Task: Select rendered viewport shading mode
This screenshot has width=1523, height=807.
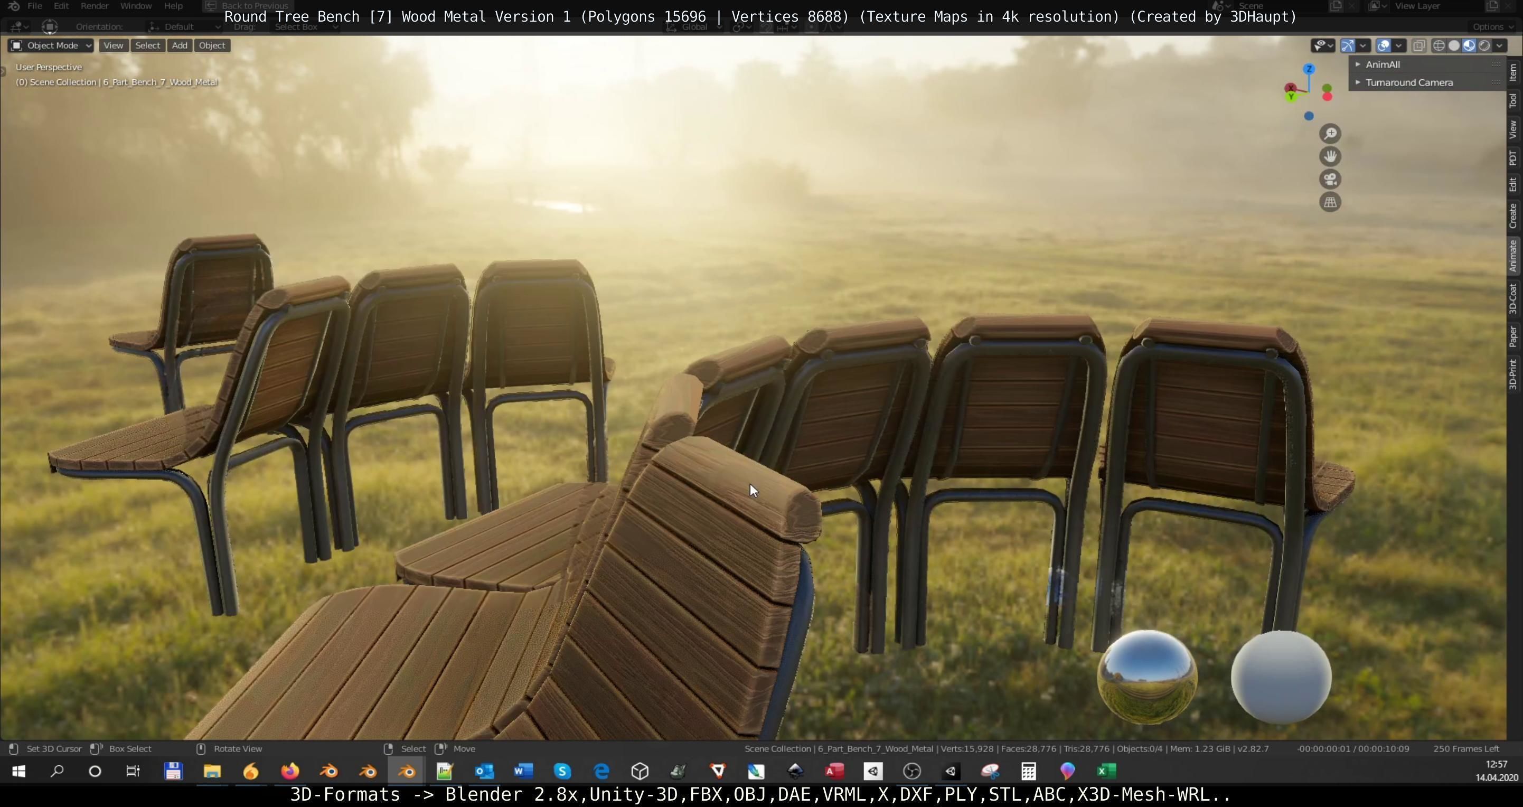Action: 1484,45
